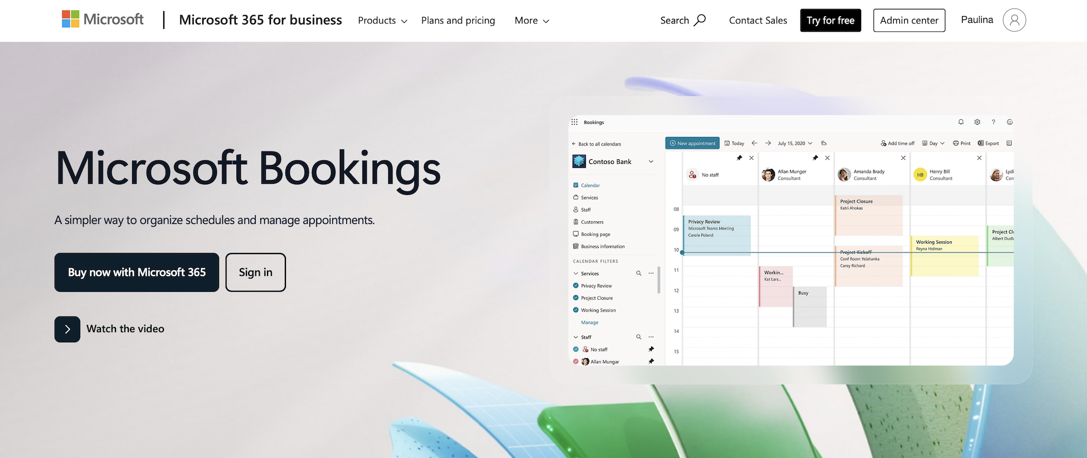Open more options for Services filter
This screenshot has height=458, width=1087.
click(x=651, y=274)
